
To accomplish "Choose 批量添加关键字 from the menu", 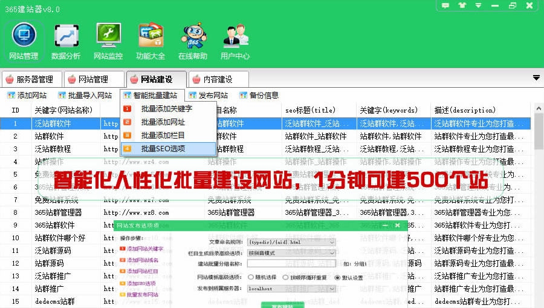I will [168, 109].
